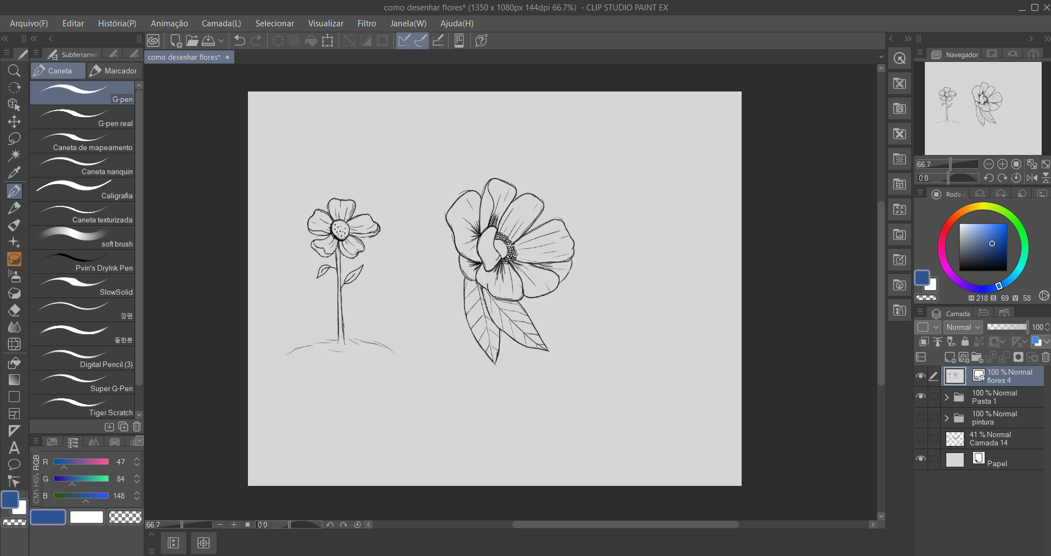
Task: Switch to the Marcador subtool tab
Action: (x=114, y=71)
